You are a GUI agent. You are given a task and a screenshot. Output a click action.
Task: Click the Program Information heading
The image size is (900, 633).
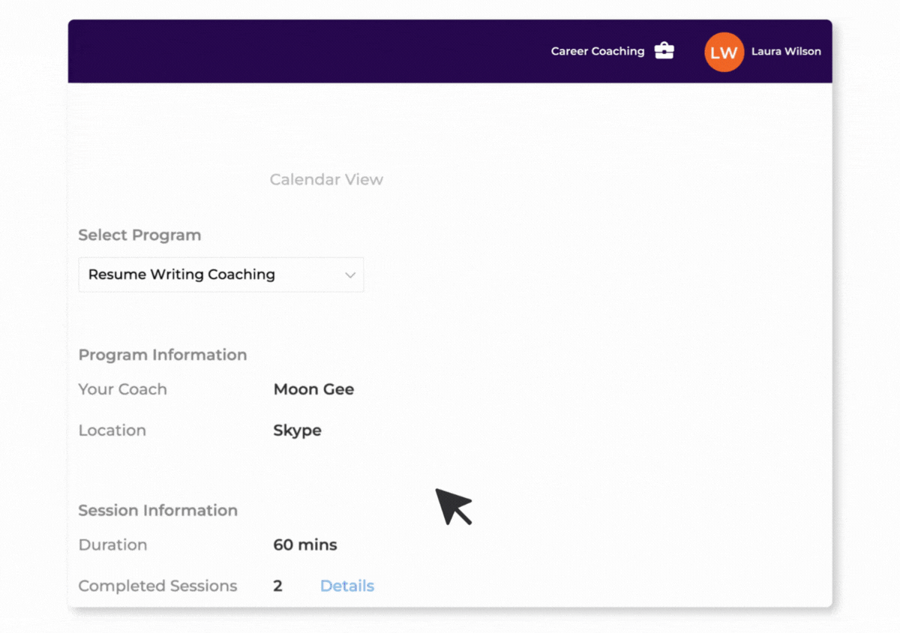[162, 355]
